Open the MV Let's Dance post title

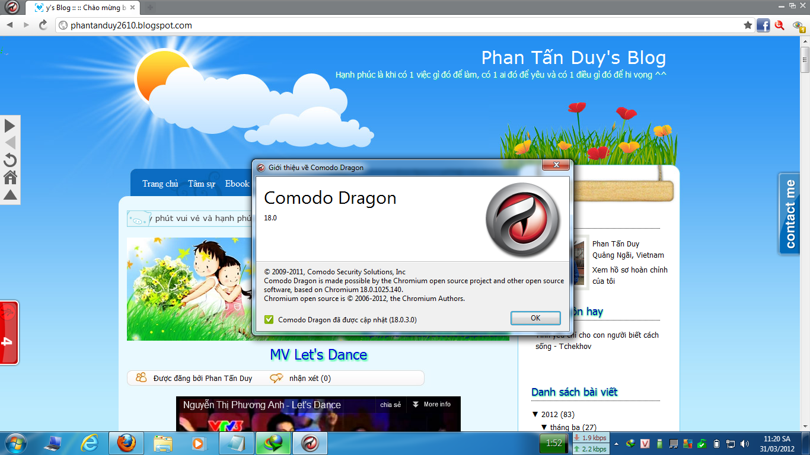click(x=318, y=355)
